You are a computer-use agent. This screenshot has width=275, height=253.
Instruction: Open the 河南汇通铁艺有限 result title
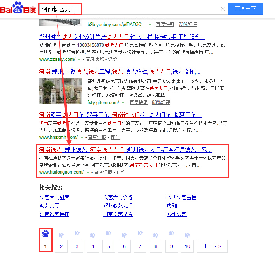[x=125, y=150]
